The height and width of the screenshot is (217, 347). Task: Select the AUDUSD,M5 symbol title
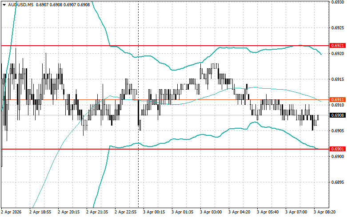coord(20,4)
